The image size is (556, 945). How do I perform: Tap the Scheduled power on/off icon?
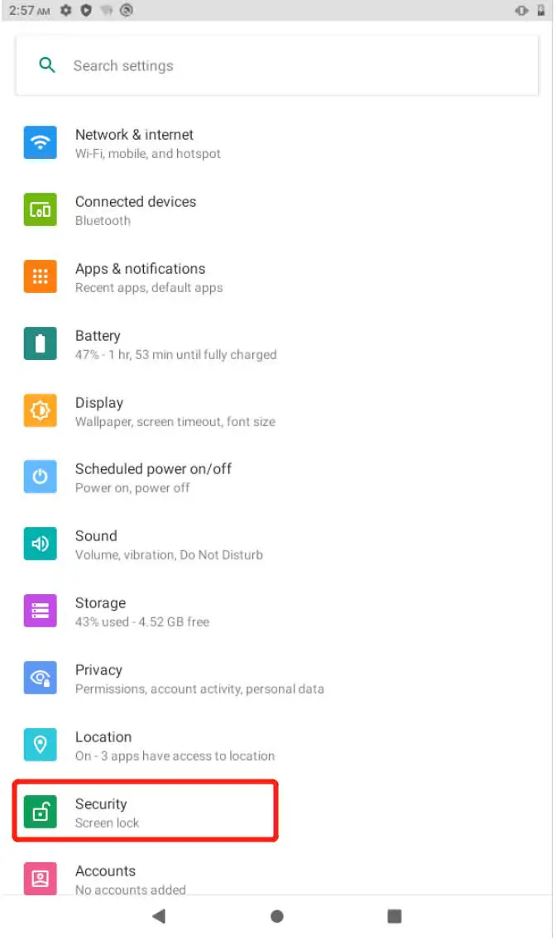[x=41, y=477]
